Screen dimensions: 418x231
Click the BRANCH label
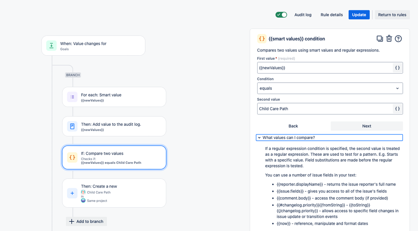(73, 75)
